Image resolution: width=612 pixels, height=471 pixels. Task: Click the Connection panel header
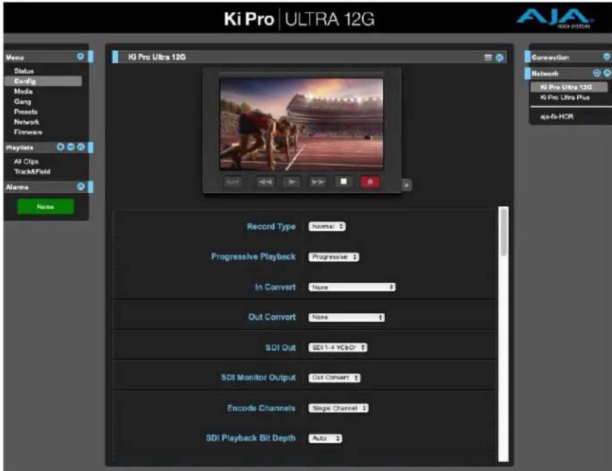568,57
